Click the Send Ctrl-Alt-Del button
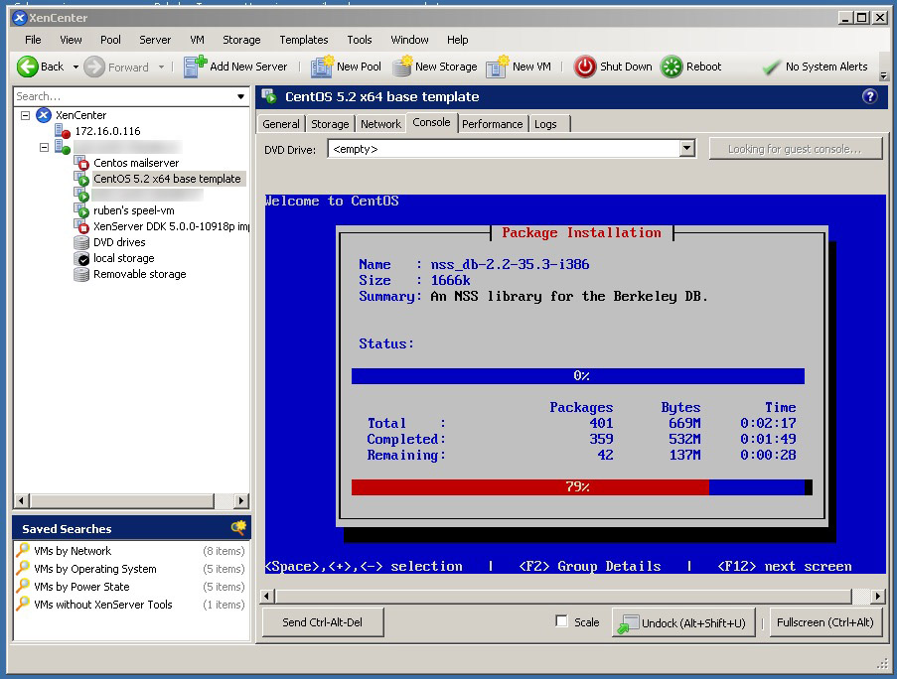 pyautogui.click(x=323, y=621)
